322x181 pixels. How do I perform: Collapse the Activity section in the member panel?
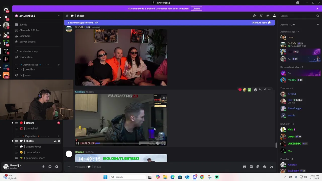[x=318, y=25]
